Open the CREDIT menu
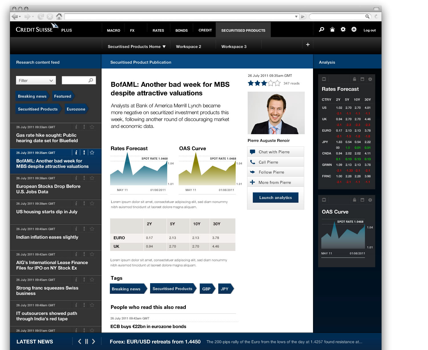 [x=205, y=30]
